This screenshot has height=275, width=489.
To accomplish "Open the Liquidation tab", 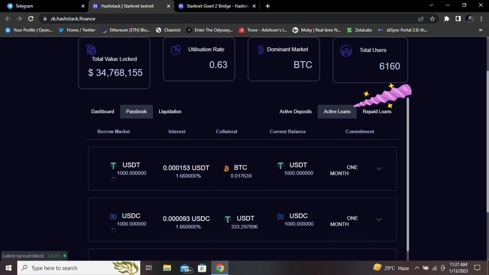I will click(x=170, y=111).
